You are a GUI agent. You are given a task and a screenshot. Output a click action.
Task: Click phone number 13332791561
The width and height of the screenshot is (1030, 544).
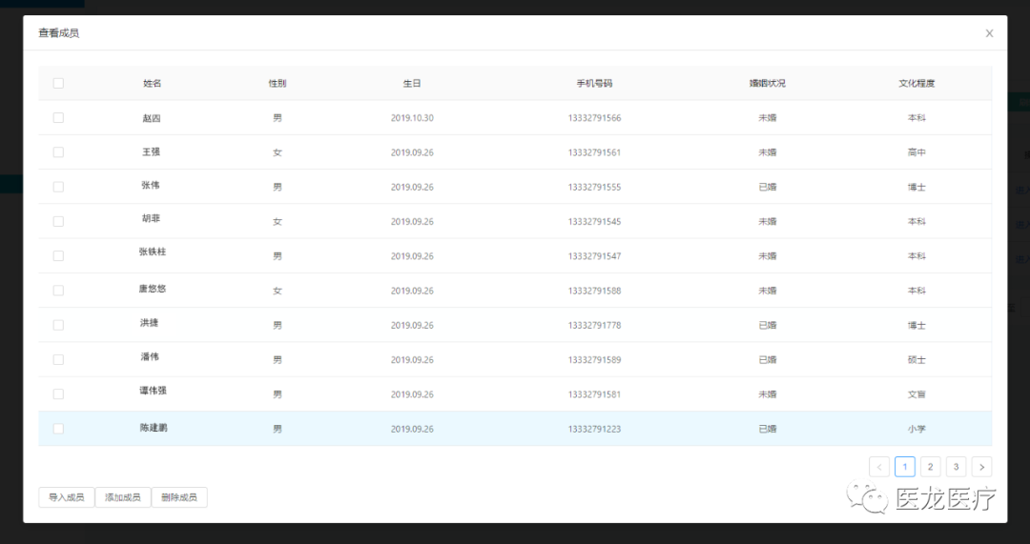[x=594, y=152]
